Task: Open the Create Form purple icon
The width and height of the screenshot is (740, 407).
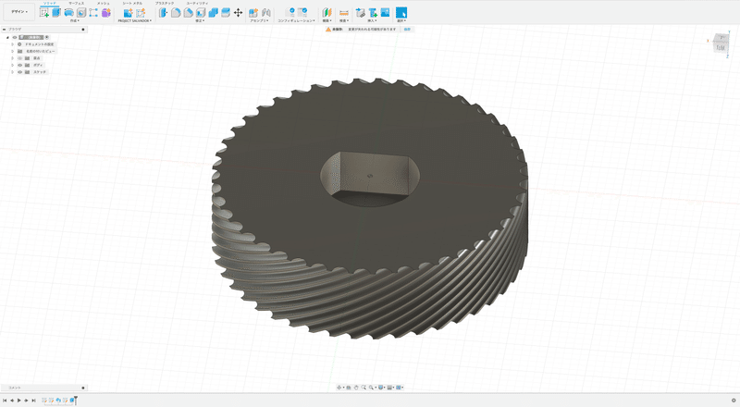Action: click(x=106, y=13)
